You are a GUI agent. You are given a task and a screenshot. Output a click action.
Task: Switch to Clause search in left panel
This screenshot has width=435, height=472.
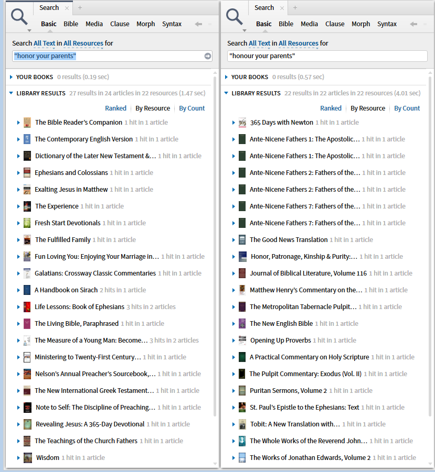tap(120, 24)
